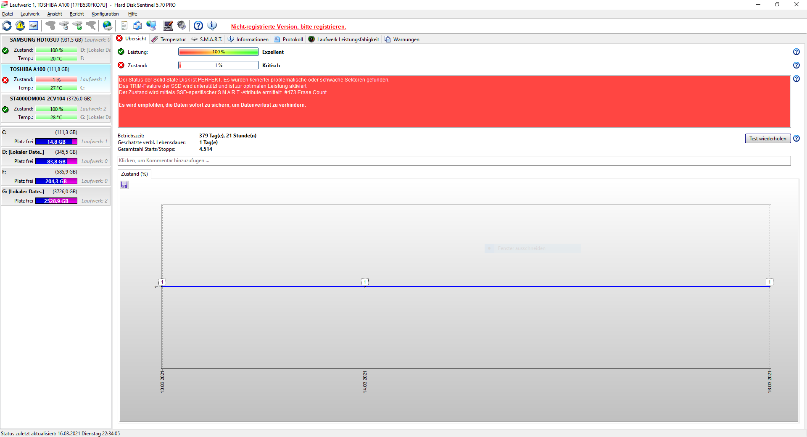
Task: Click the save icon above the Zustand chart
Action: tap(124, 185)
